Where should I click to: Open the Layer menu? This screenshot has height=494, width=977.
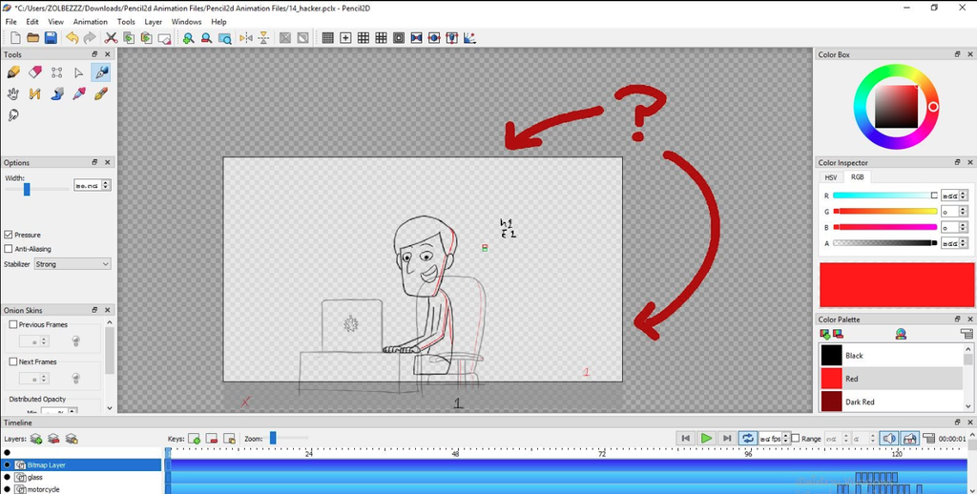154,22
